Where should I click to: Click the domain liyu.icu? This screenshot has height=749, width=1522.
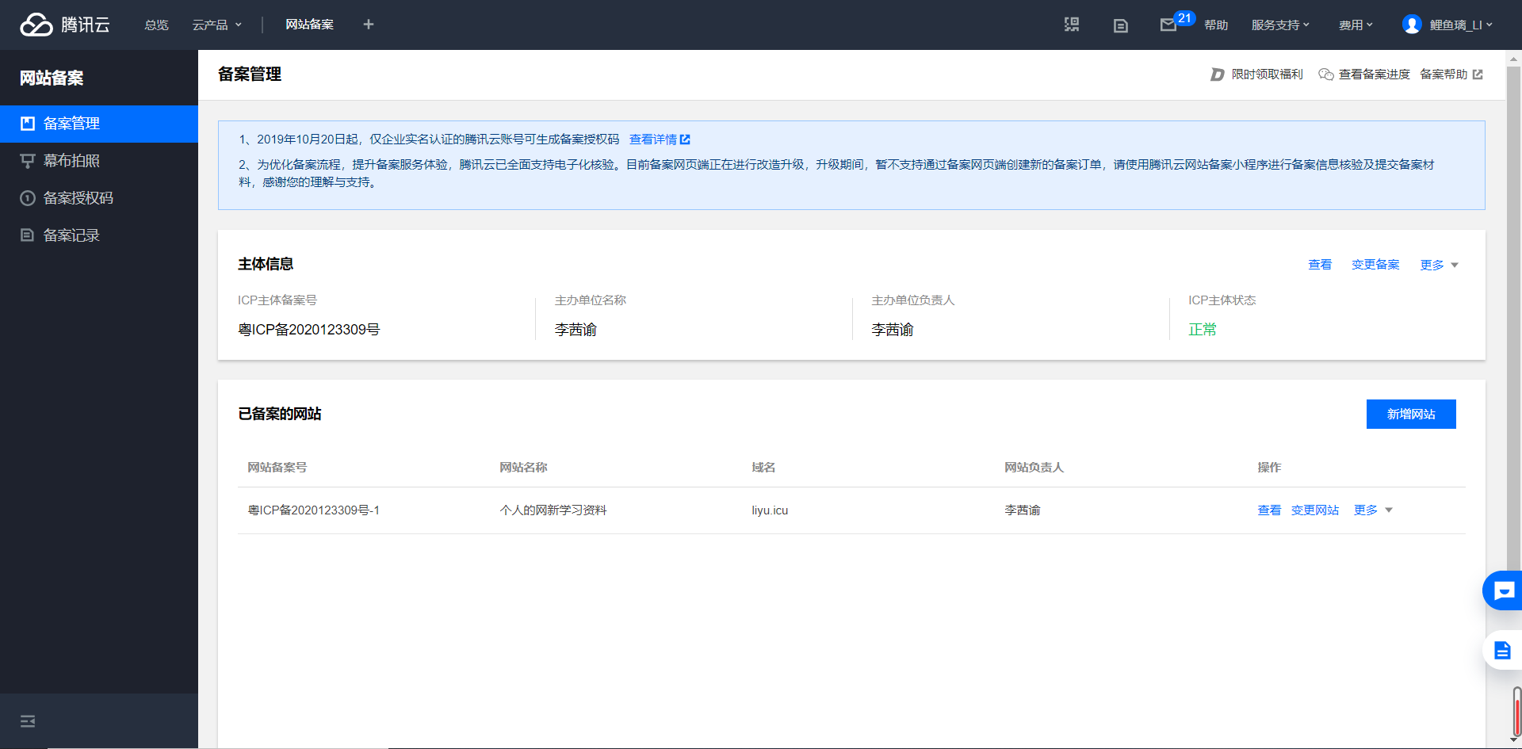click(x=770, y=510)
